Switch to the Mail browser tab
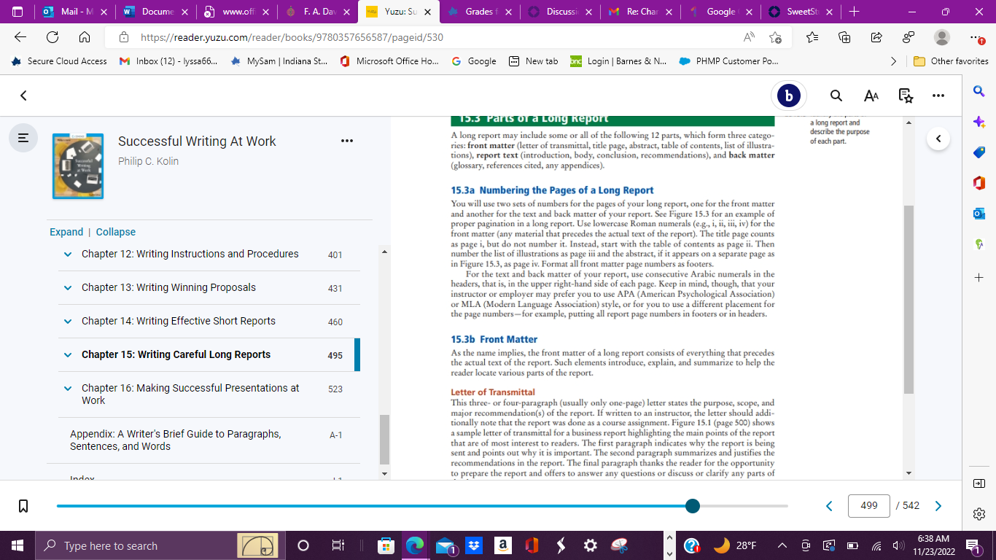996x560 pixels. (75, 12)
